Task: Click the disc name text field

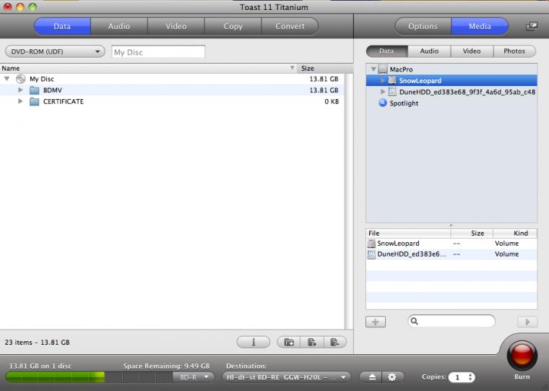Action: point(159,52)
